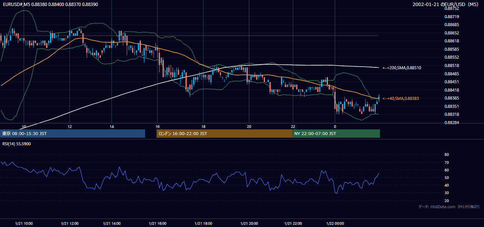Click price axis value 0.88418
This screenshot has height=227, width=484.
pyautogui.click(x=451, y=90)
